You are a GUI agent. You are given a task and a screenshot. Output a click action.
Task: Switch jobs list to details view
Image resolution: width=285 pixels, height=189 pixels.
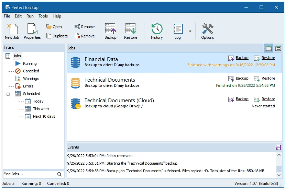pyautogui.click(x=278, y=48)
